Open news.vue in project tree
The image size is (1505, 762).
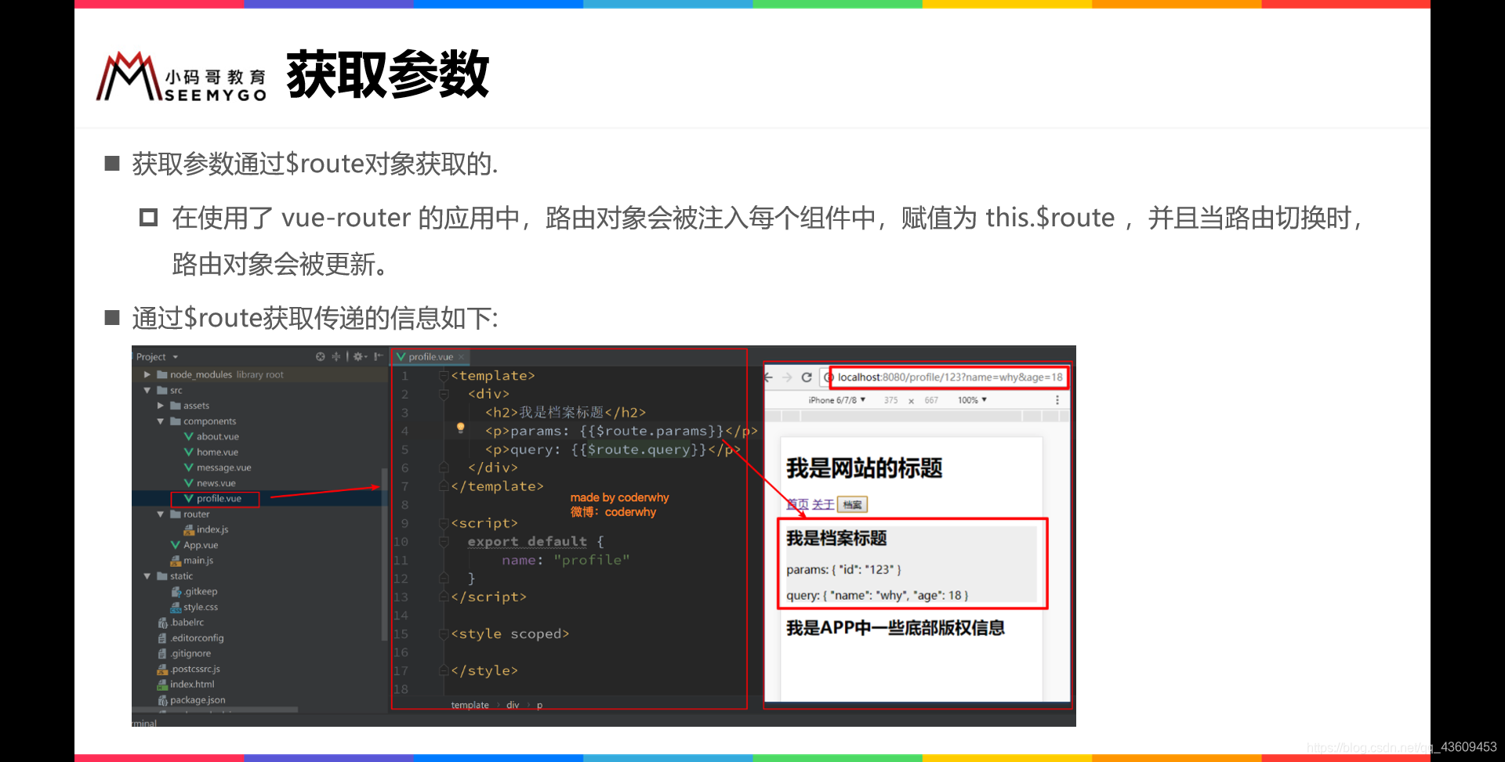click(x=209, y=483)
